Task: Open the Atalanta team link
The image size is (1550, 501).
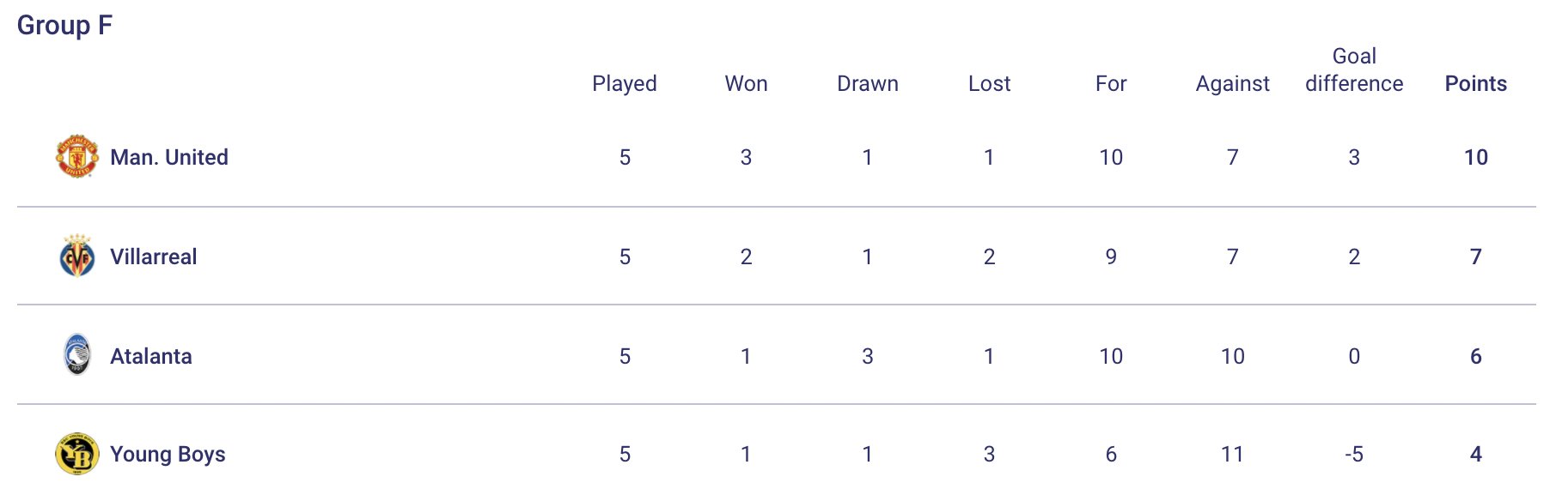Action: point(151,356)
